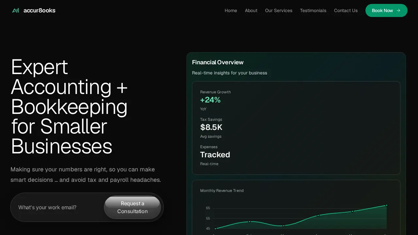The width and height of the screenshot is (418, 235).
Task: Click the accur8ooks logo icon
Action: (x=15, y=10)
